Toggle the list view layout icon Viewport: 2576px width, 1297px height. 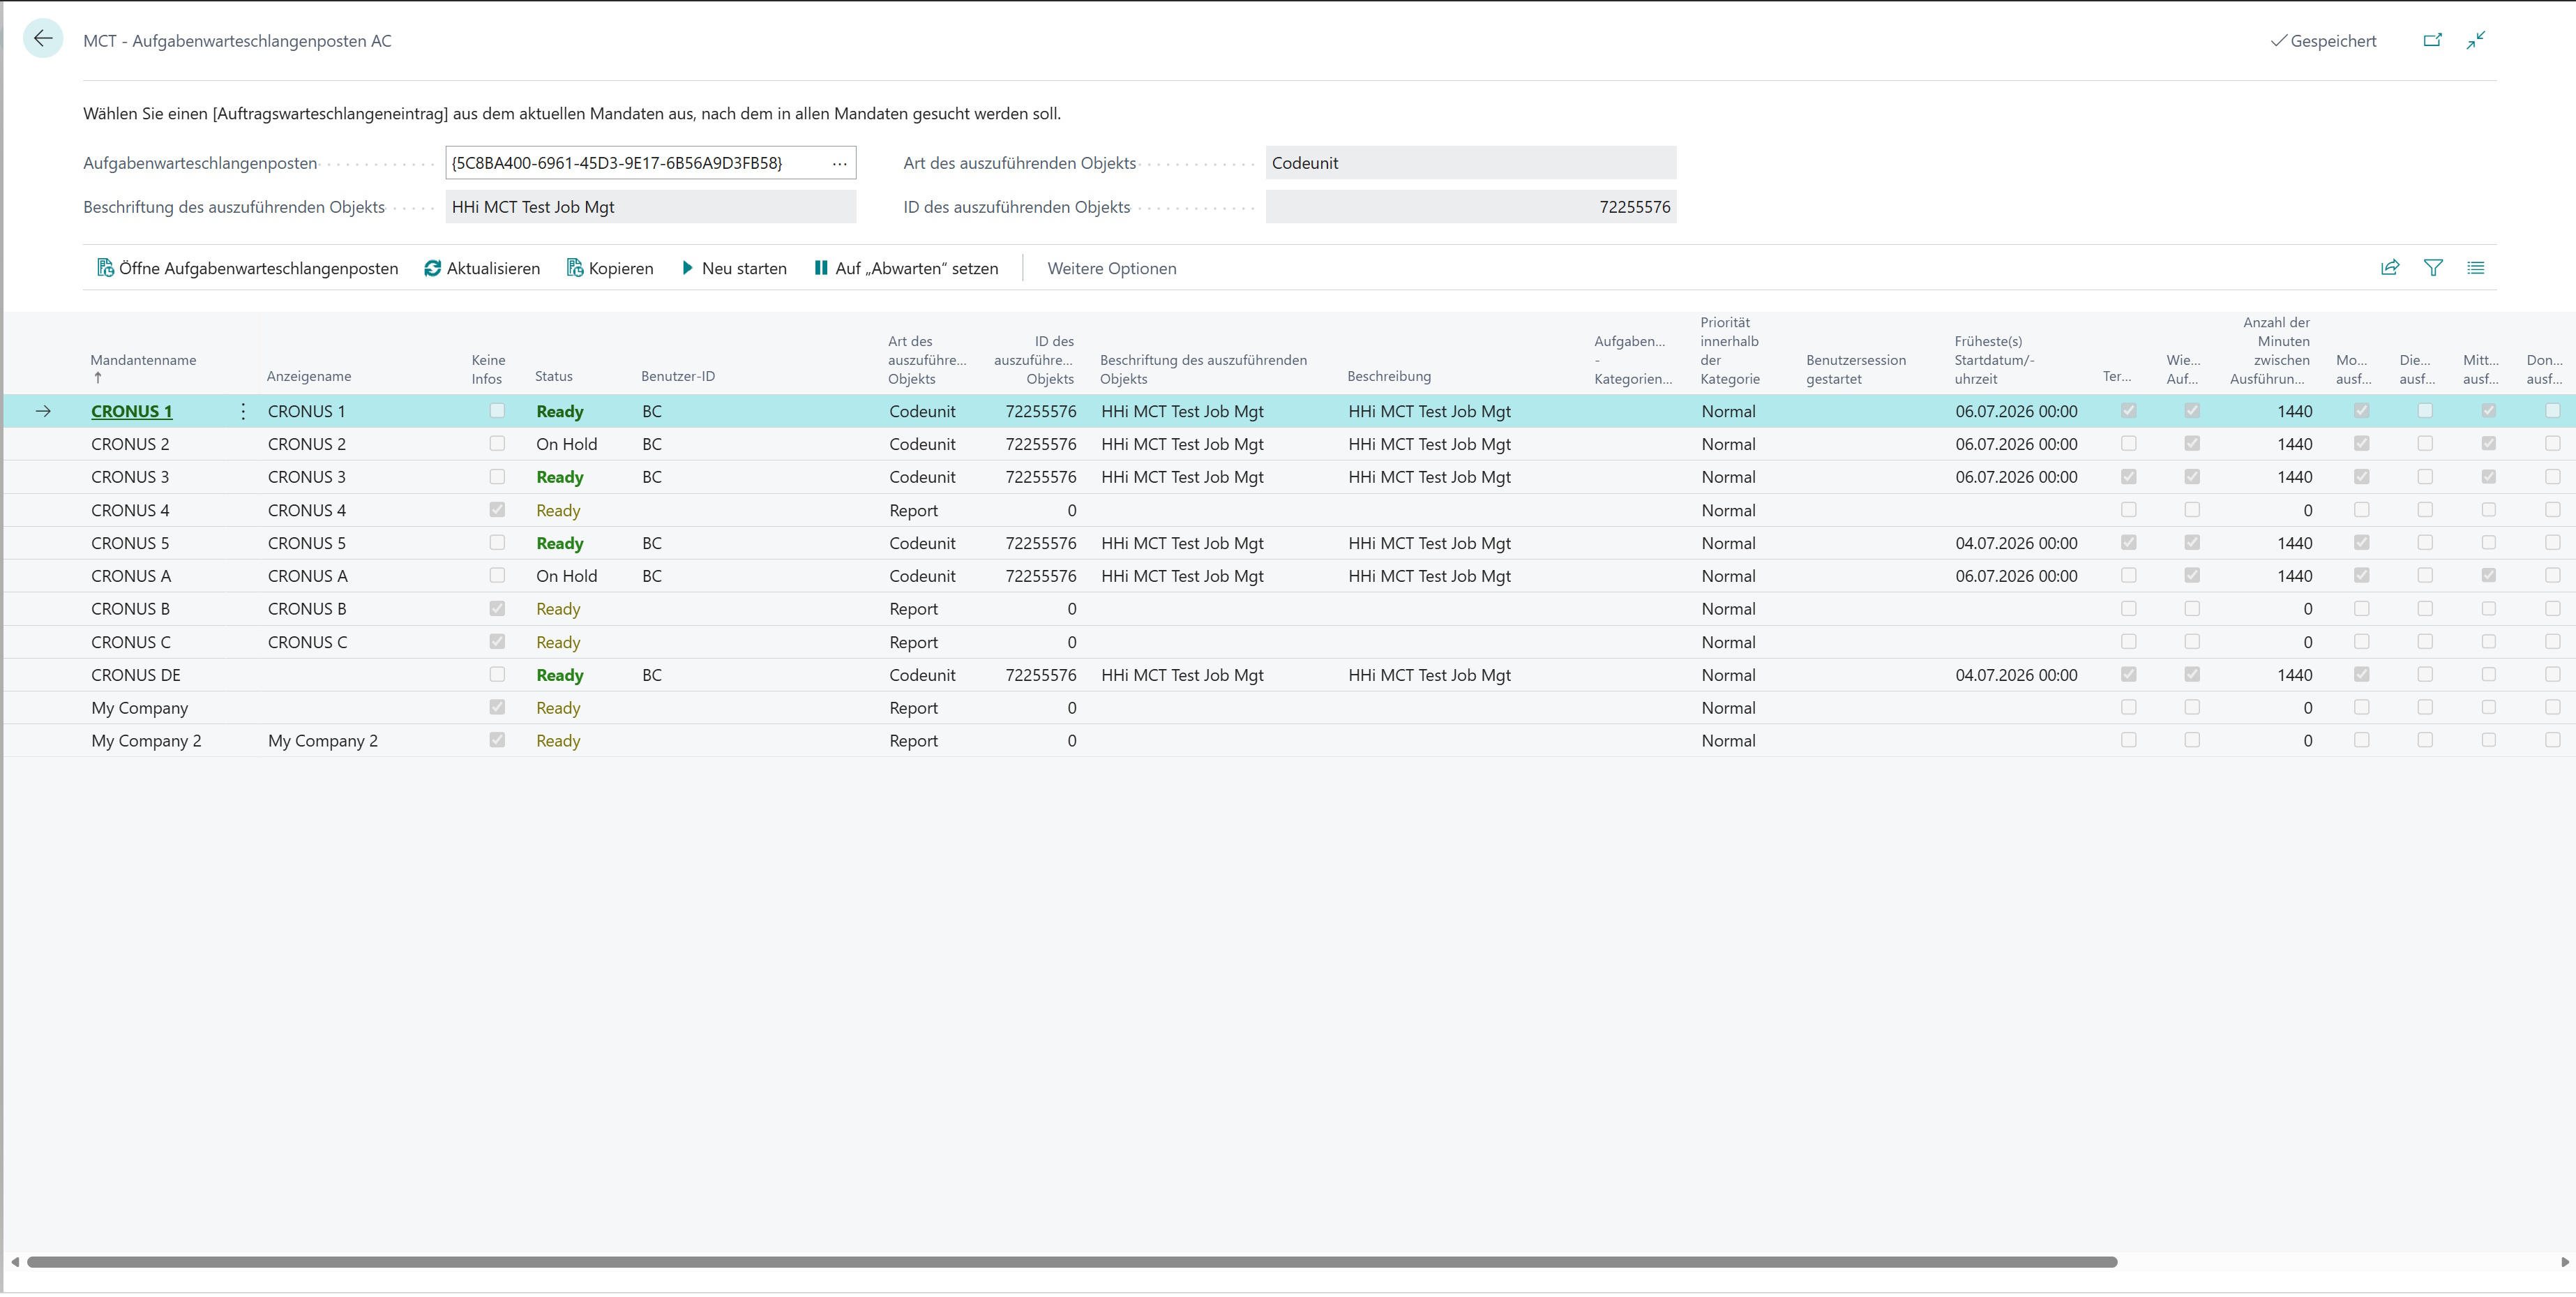pos(2476,268)
